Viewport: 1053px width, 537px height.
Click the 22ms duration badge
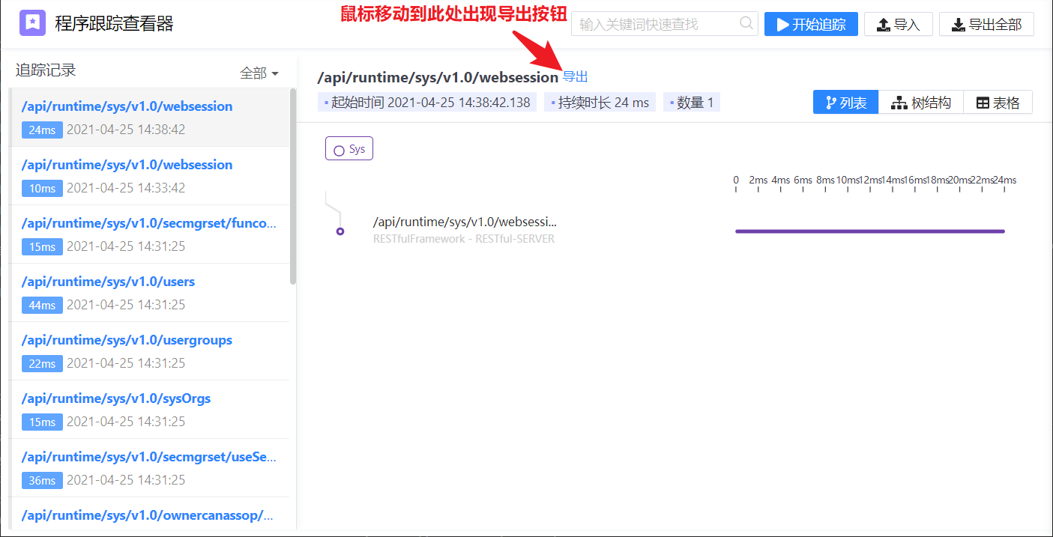pos(42,363)
